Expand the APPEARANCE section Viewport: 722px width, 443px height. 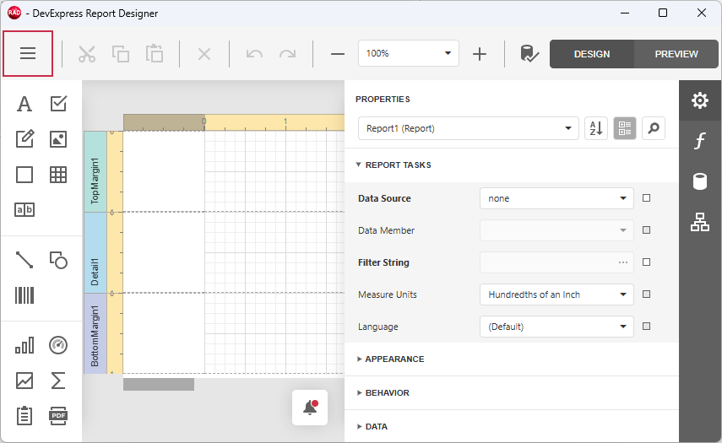click(390, 359)
